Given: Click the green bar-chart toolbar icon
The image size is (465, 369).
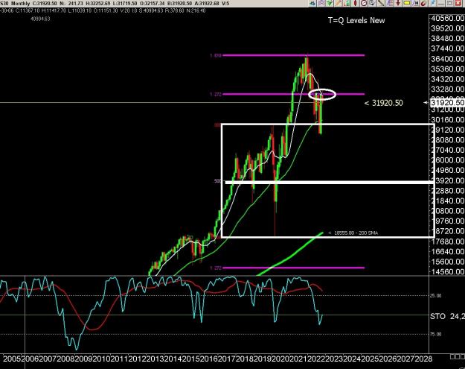Looking at the screenshot, I should (x=347, y=3).
